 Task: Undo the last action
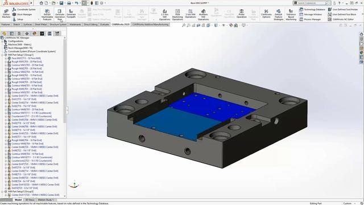click(x=76, y=3)
